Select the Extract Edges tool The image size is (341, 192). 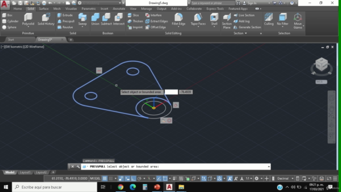click(157, 21)
